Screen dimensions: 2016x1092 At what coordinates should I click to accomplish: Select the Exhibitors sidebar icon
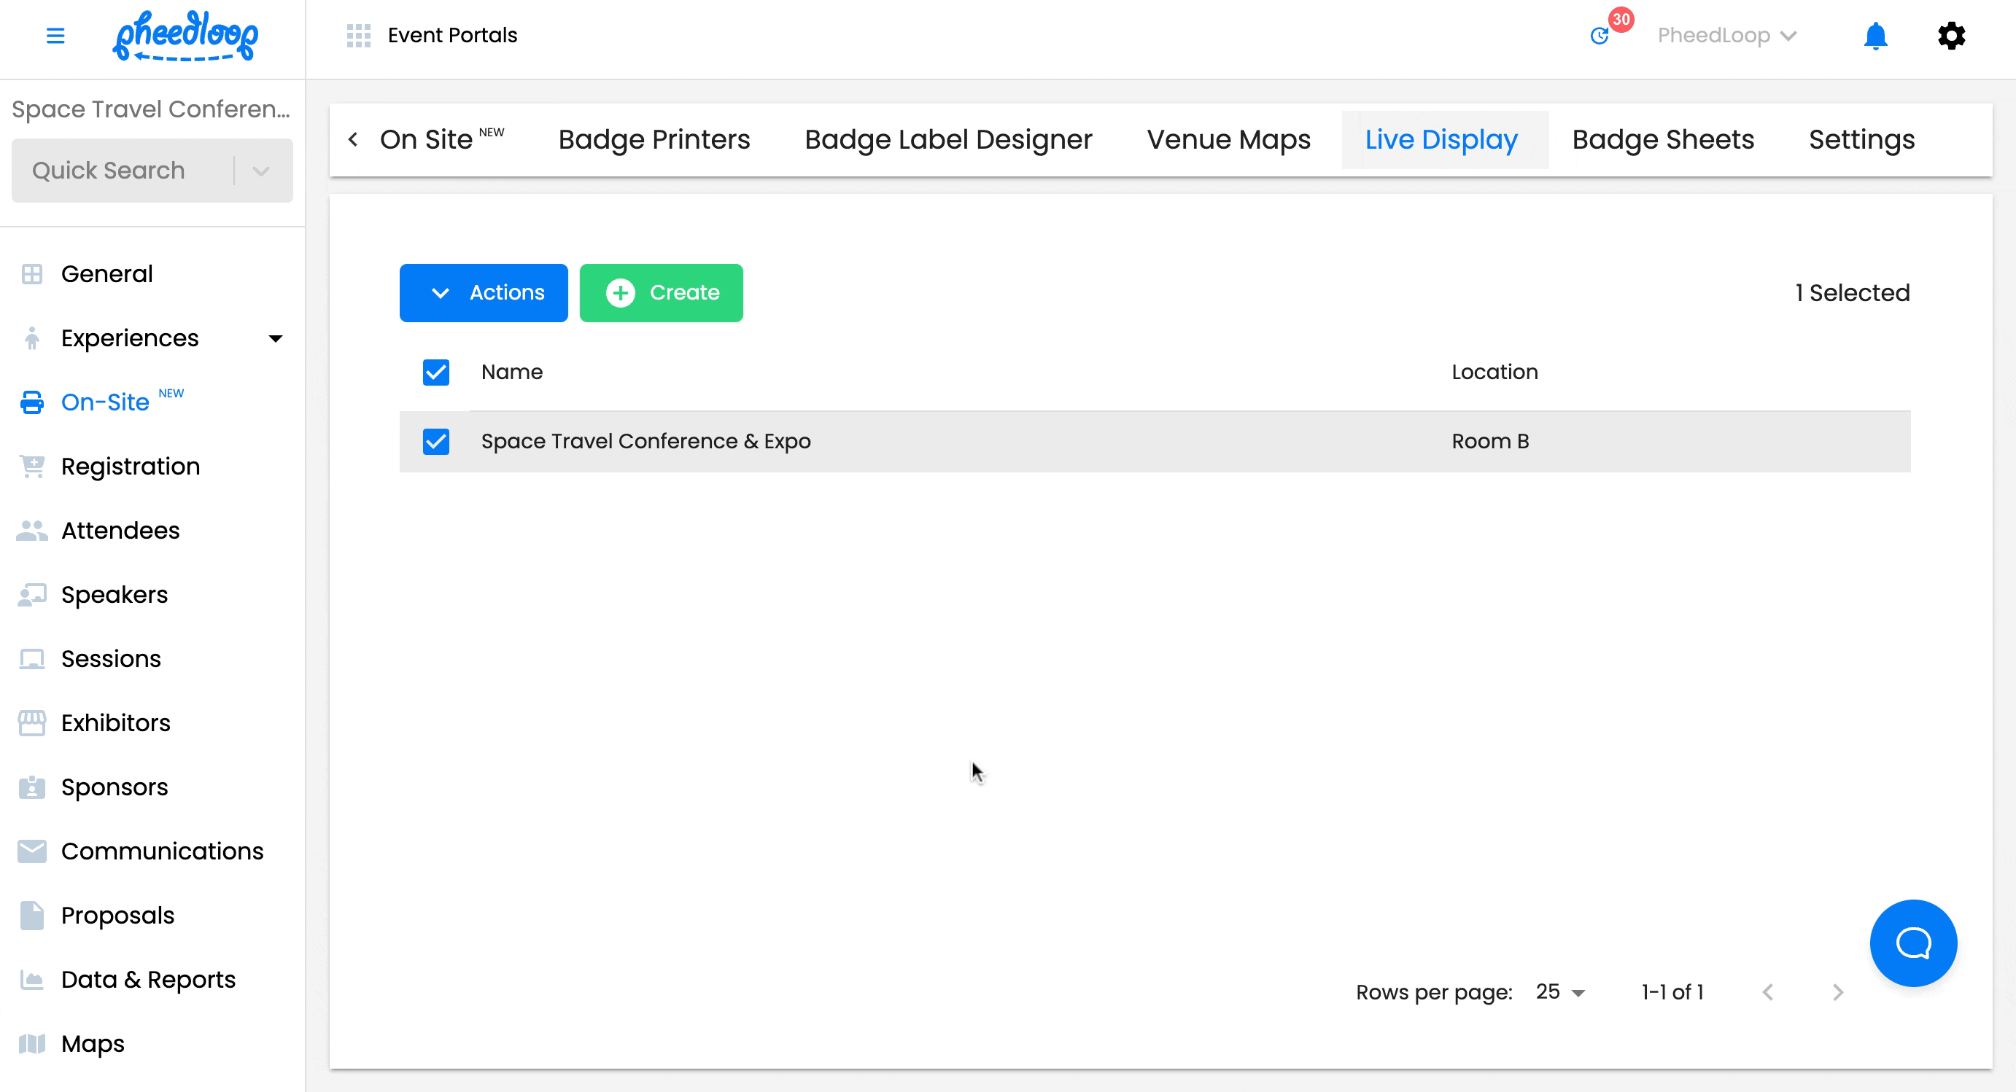[31, 723]
